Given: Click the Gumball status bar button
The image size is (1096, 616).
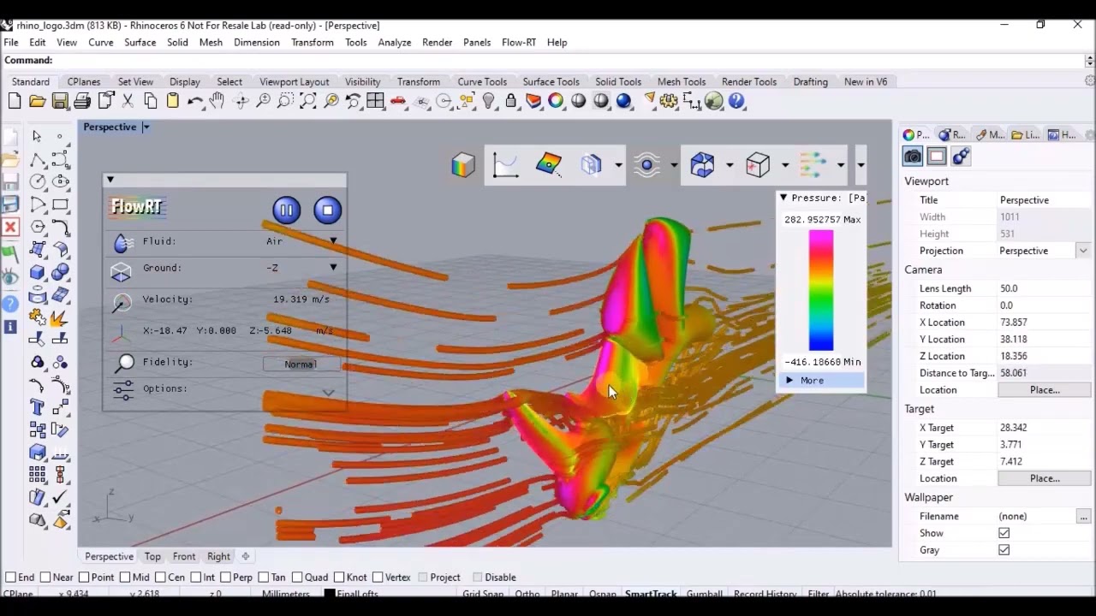Looking at the screenshot, I should [705, 594].
